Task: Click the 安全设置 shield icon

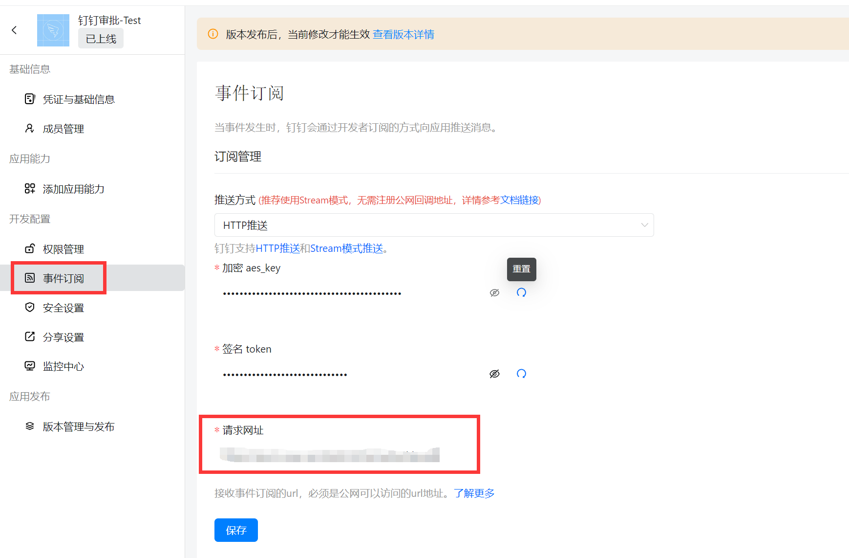Action: click(x=30, y=308)
